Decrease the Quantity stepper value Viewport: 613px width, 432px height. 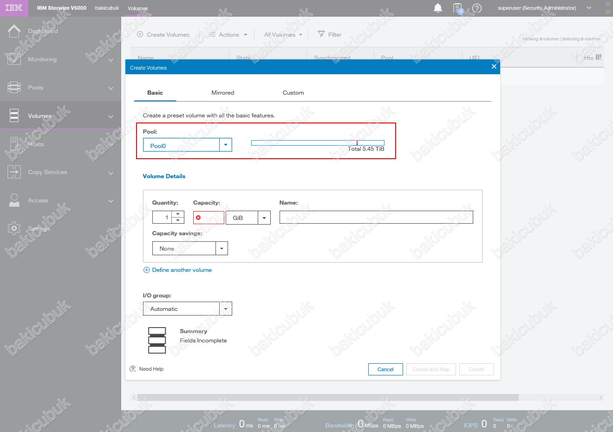click(178, 220)
